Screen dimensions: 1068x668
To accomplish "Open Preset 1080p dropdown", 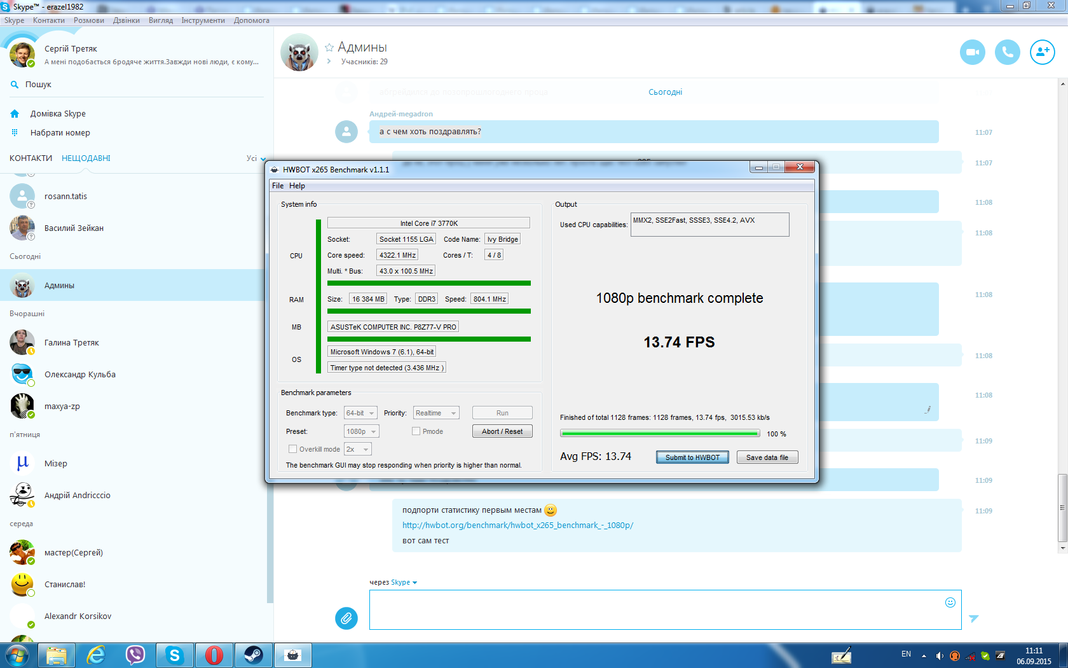I will tap(362, 431).
